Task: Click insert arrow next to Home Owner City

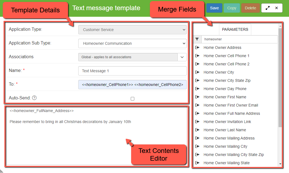Action: pyautogui.click(x=197, y=72)
